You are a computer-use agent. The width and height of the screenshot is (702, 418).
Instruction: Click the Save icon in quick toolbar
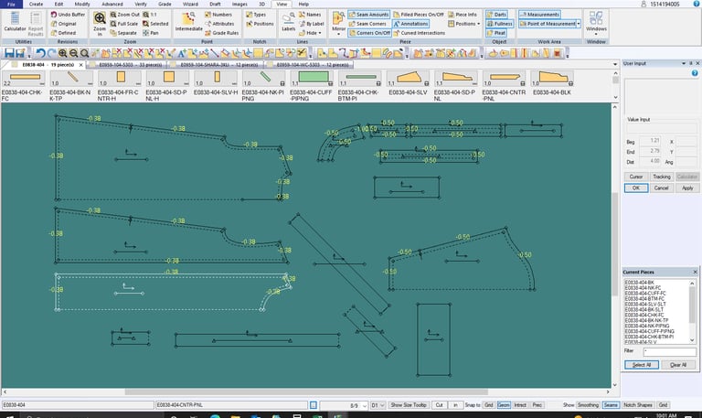(x=9, y=53)
